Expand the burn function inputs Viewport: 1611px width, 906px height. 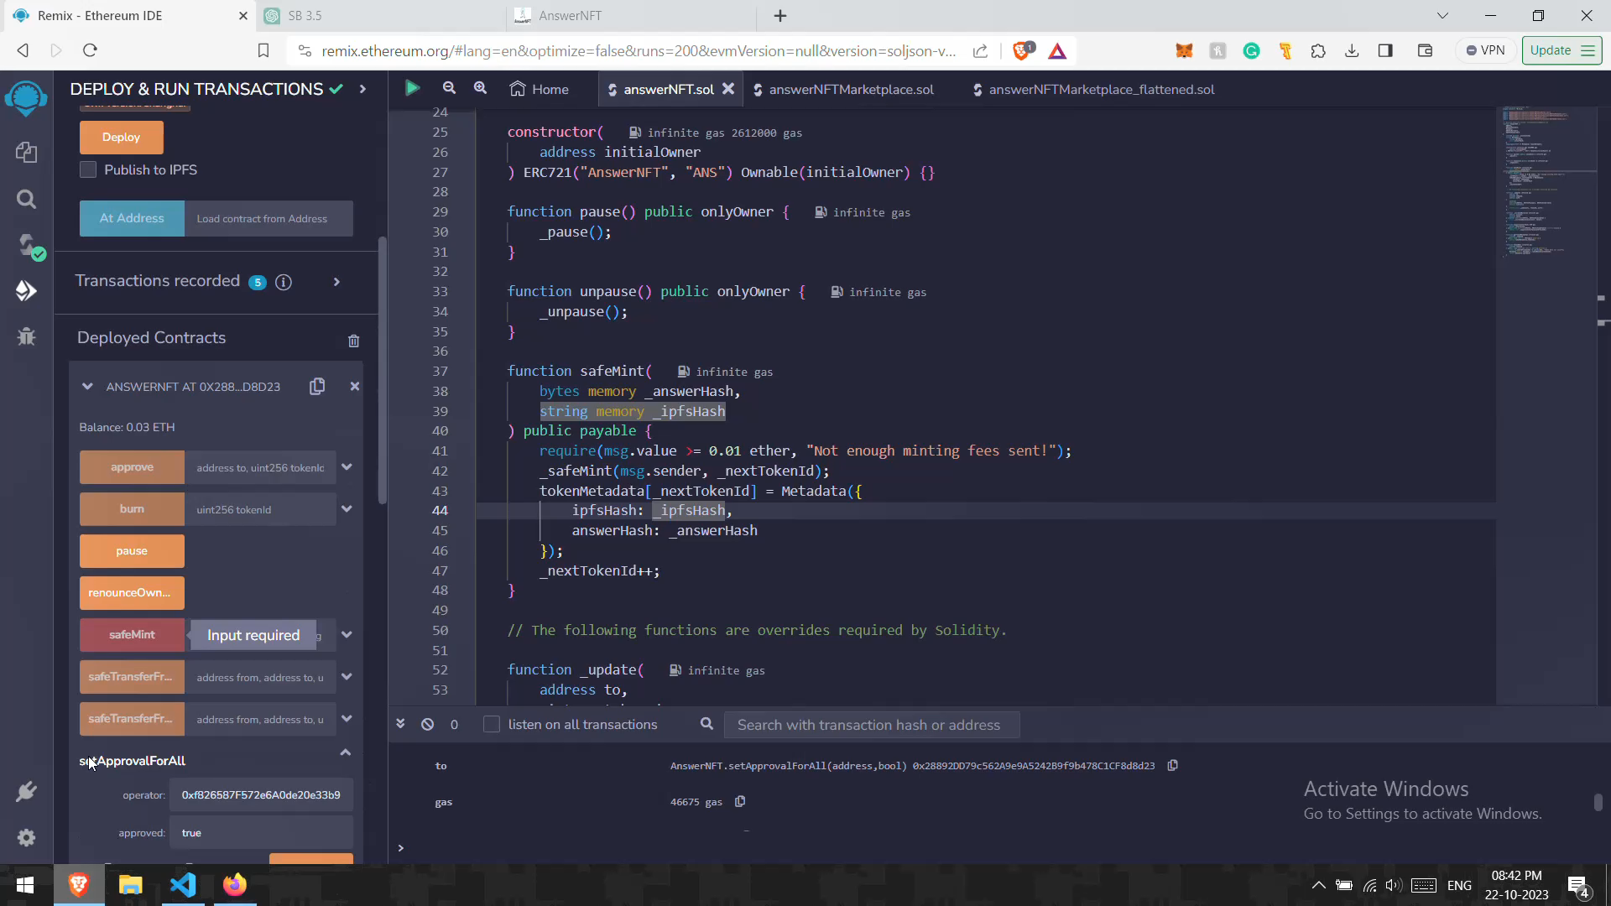tap(347, 509)
